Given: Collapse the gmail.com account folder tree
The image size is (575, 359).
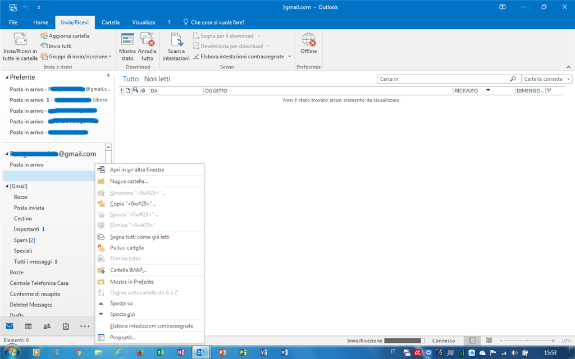Looking at the screenshot, I should click(x=7, y=154).
